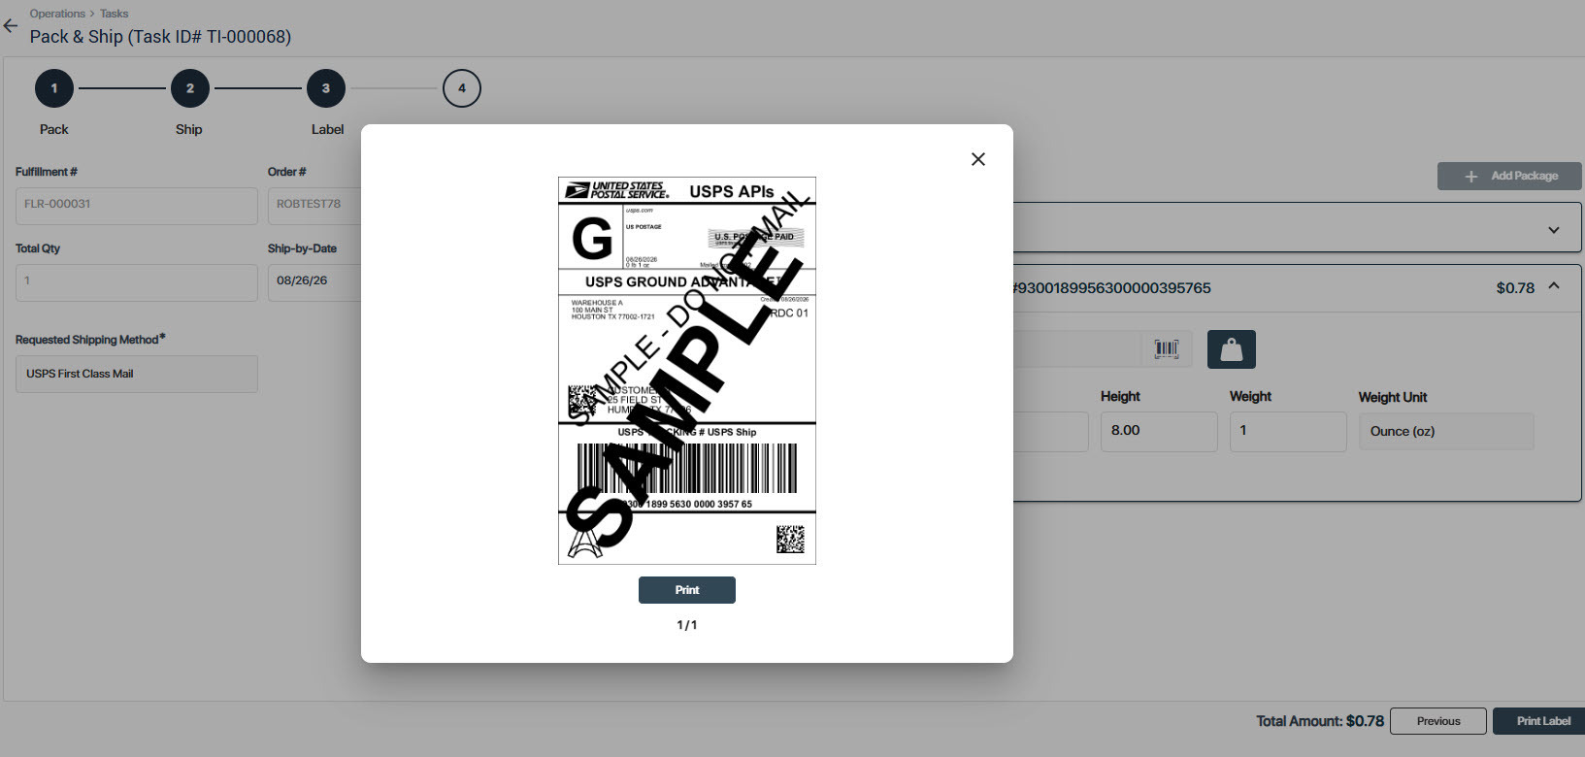Select step 1 Pack circle
Viewport: 1585px width, 757px height.
point(54,88)
